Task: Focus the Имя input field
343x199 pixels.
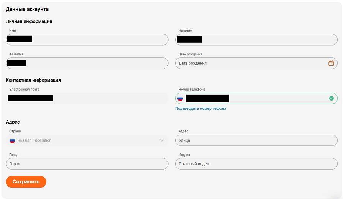Action: tap(87, 40)
